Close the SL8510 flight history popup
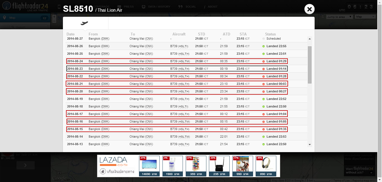 (309, 9)
